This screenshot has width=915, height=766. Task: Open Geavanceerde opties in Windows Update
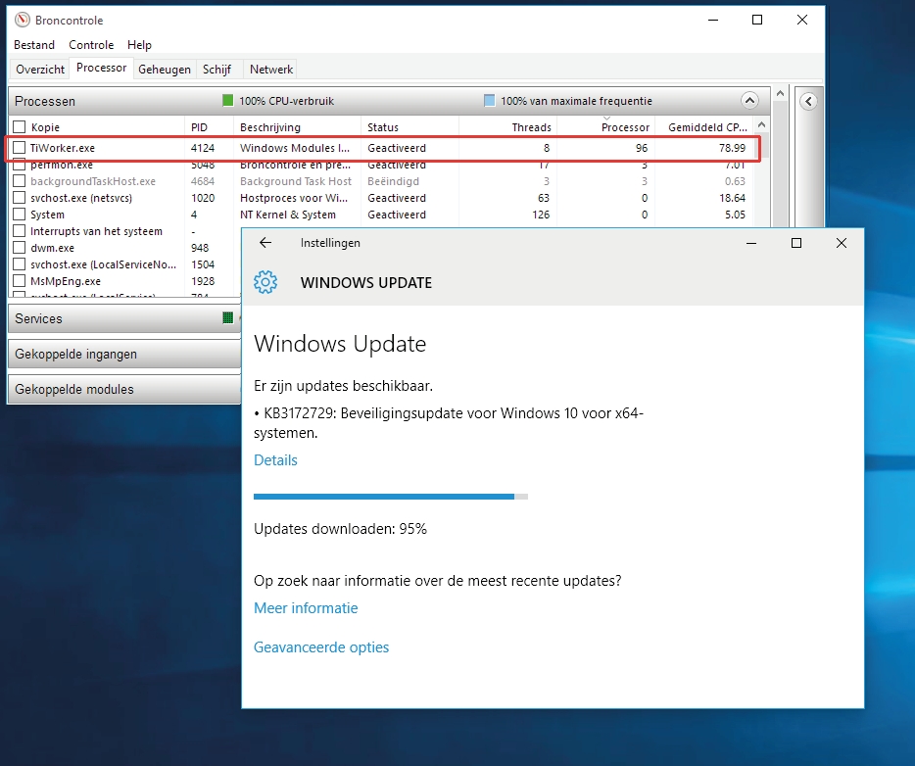[321, 647]
